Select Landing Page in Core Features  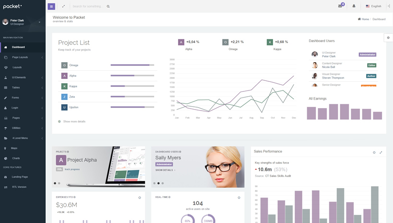[20, 177]
